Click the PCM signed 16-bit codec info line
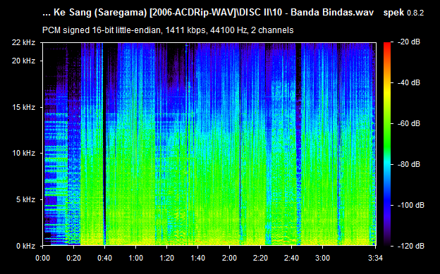Screen dimensions: 440x274 pyautogui.click(x=168, y=30)
